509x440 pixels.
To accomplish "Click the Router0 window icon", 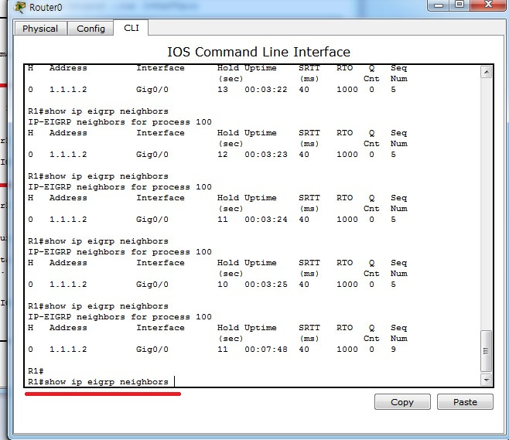I will [x=19, y=7].
